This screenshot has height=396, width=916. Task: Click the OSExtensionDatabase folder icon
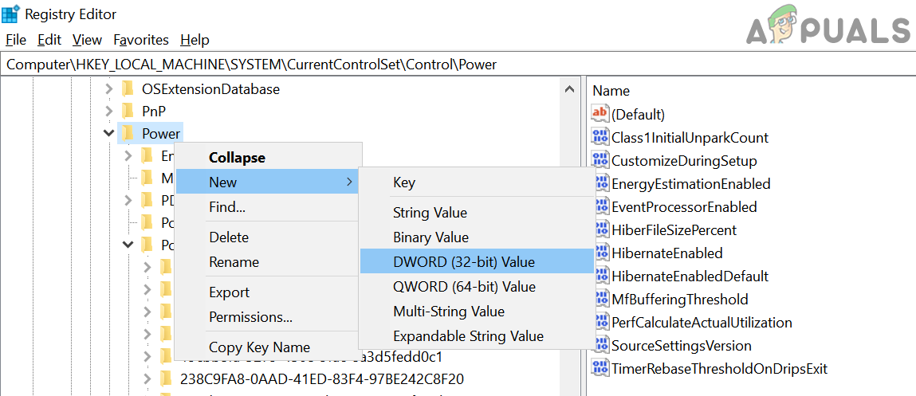pos(127,89)
